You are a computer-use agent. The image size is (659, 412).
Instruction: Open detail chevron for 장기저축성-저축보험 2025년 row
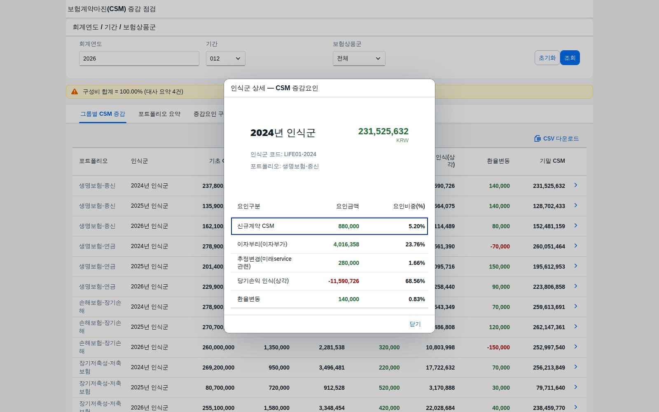(x=576, y=387)
